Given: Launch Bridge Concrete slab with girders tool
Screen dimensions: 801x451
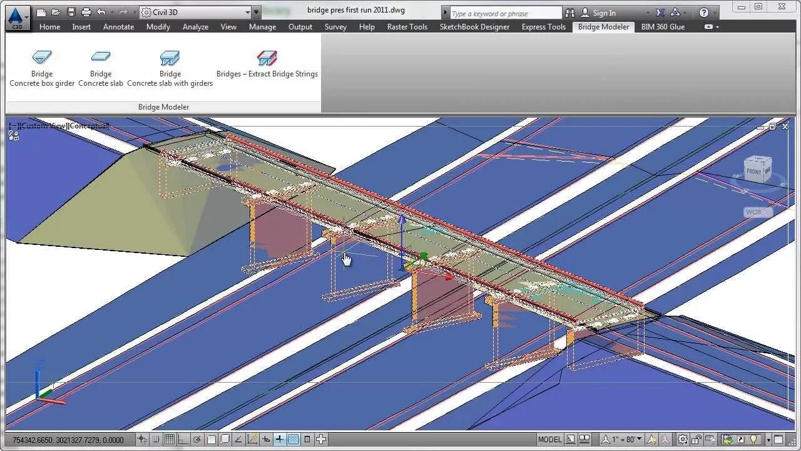Looking at the screenshot, I should (x=170, y=69).
